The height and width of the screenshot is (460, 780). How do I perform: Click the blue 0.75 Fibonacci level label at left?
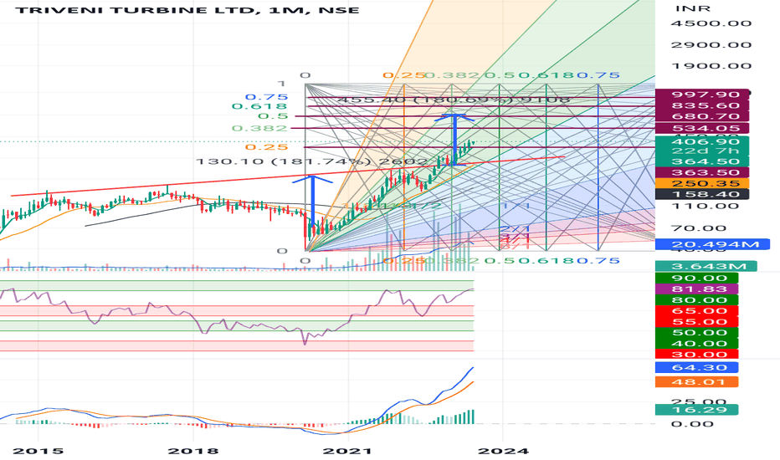(x=266, y=97)
